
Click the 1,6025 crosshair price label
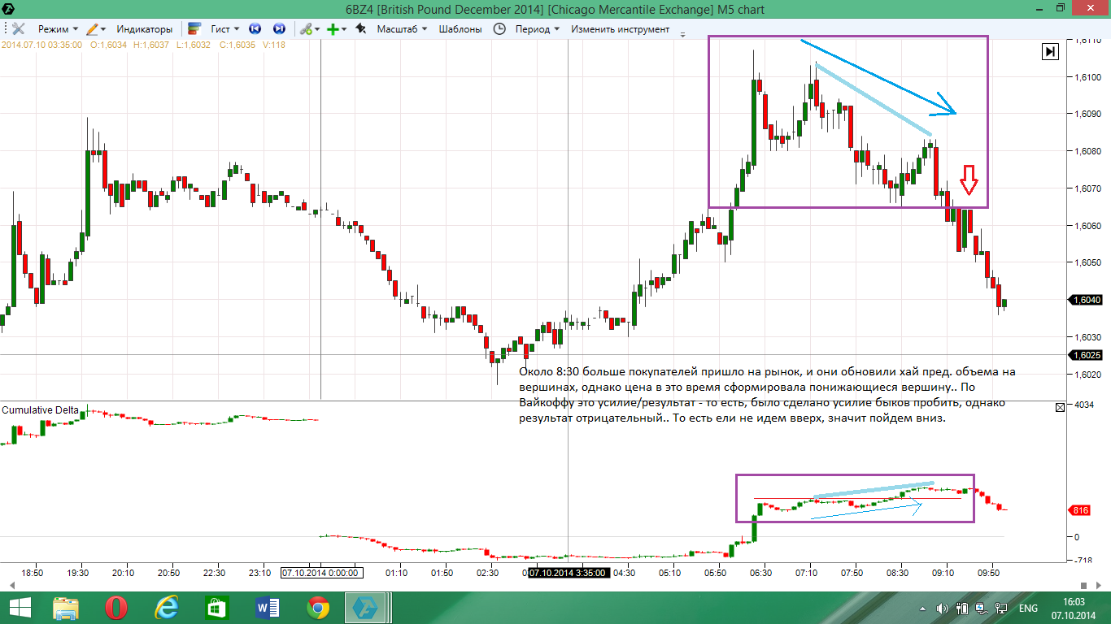coord(1087,355)
